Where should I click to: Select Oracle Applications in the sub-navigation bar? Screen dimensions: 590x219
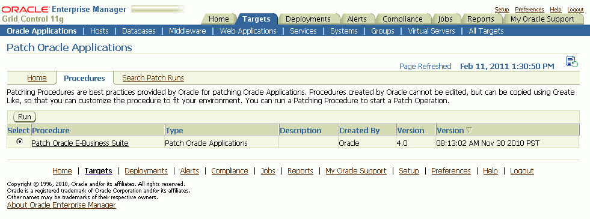(x=41, y=31)
